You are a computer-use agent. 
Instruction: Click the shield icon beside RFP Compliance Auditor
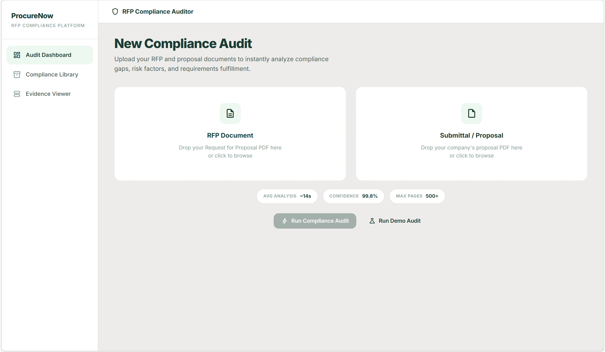(x=115, y=12)
